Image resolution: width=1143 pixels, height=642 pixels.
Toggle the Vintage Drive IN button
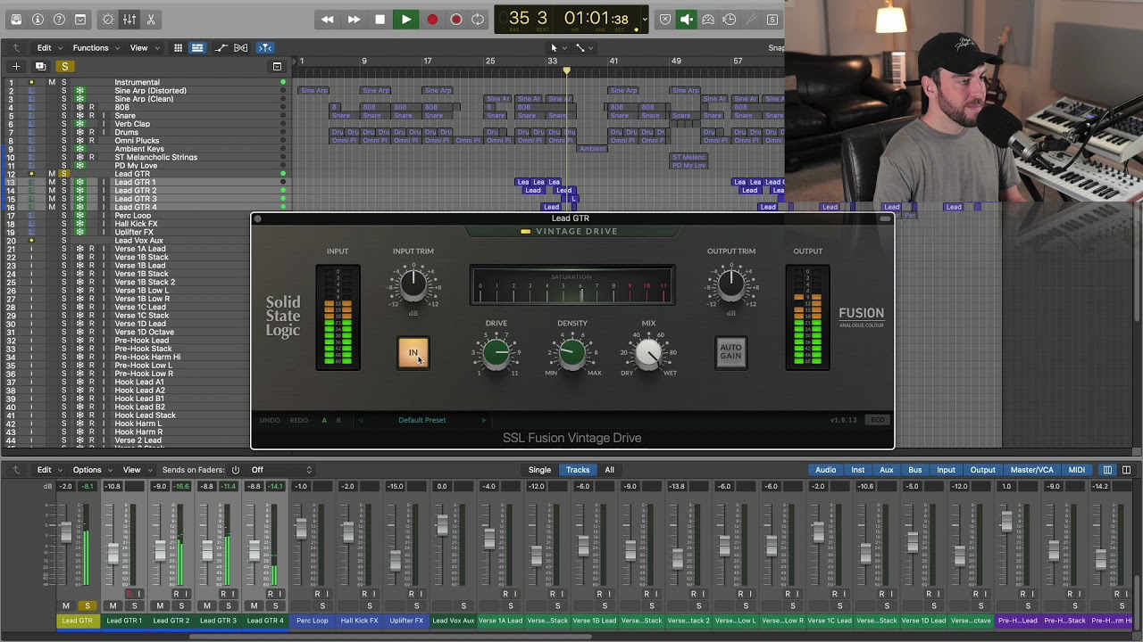[413, 353]
